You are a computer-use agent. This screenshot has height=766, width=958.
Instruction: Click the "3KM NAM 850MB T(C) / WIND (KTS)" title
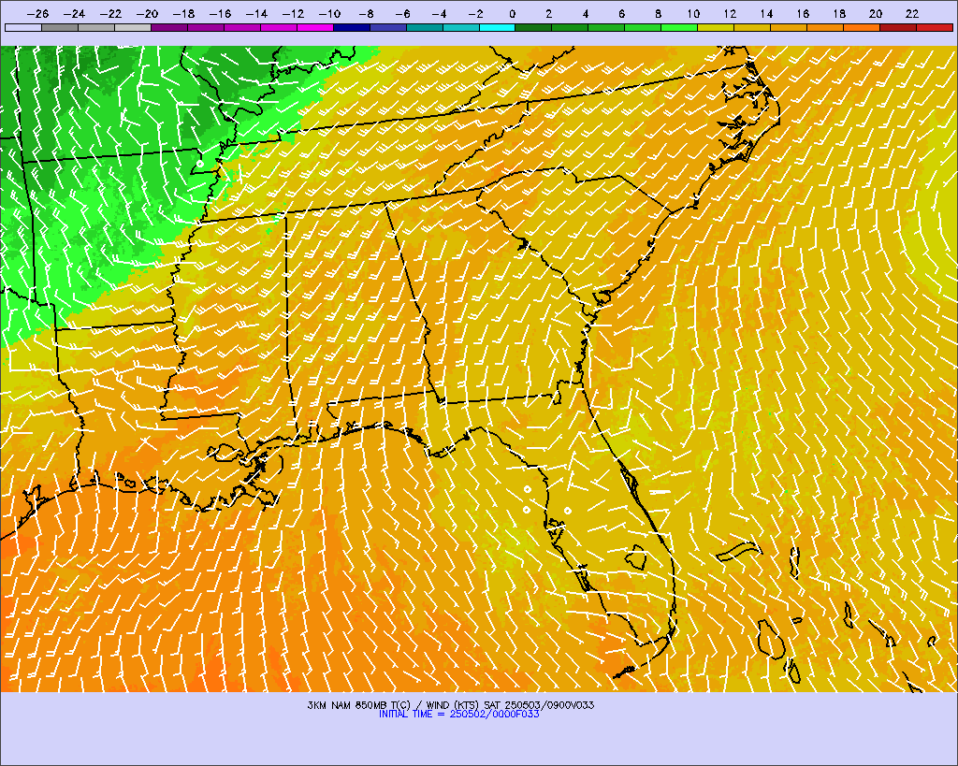395,705
